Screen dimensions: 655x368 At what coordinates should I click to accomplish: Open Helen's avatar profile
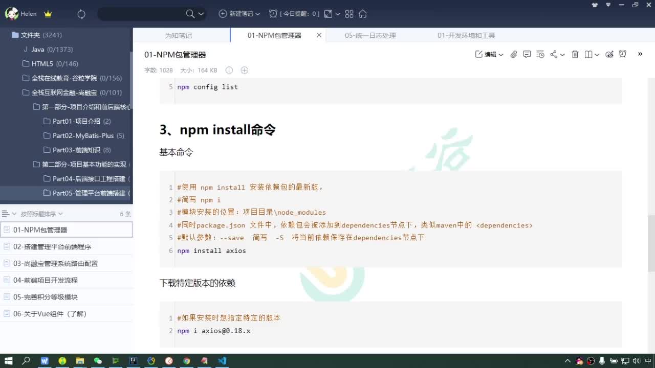pos(11,14)
